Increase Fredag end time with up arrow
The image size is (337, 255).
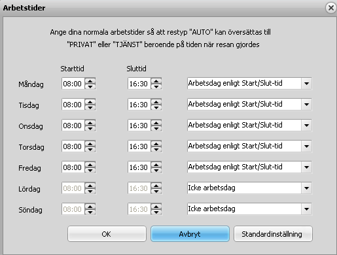tap(156, 165)
